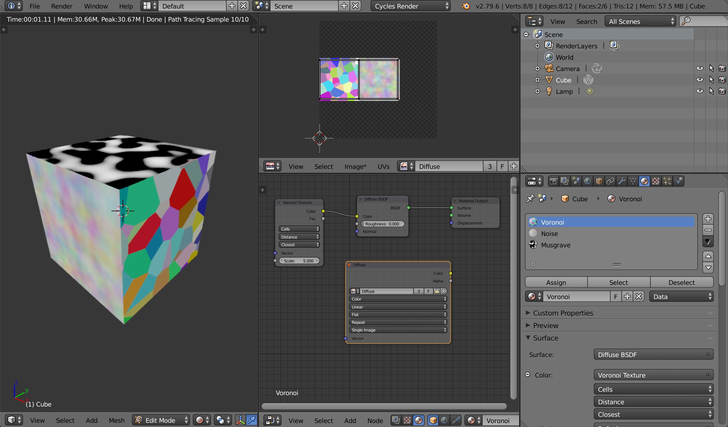Switch node editor to compositing nodes

click(x=396, y=420)
